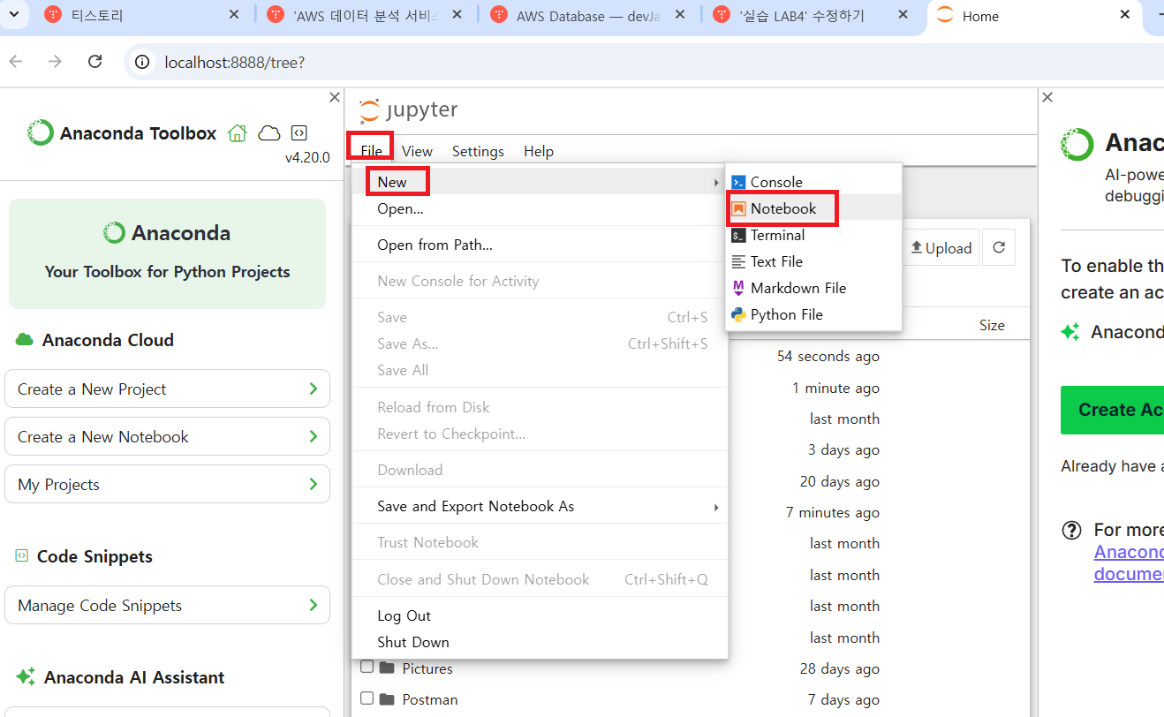Viewport: 1164px width, 717px height.
Task: Choose Python File from New submenu
Action: [x=813, y=314]
